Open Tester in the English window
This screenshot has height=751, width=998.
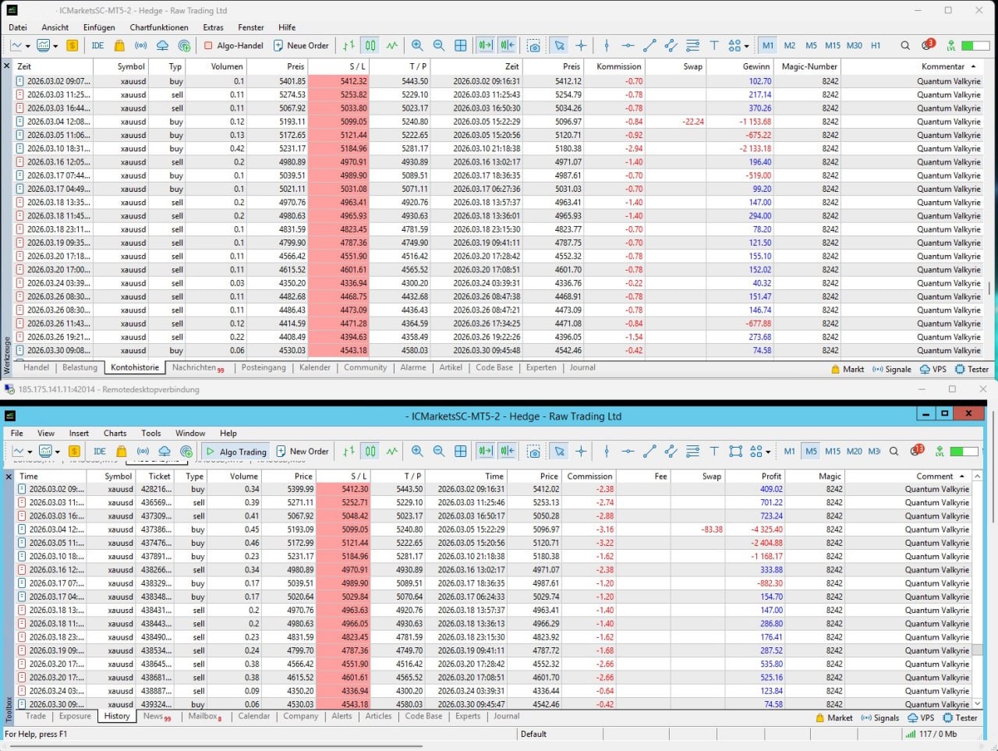click(x=960, y=717)
